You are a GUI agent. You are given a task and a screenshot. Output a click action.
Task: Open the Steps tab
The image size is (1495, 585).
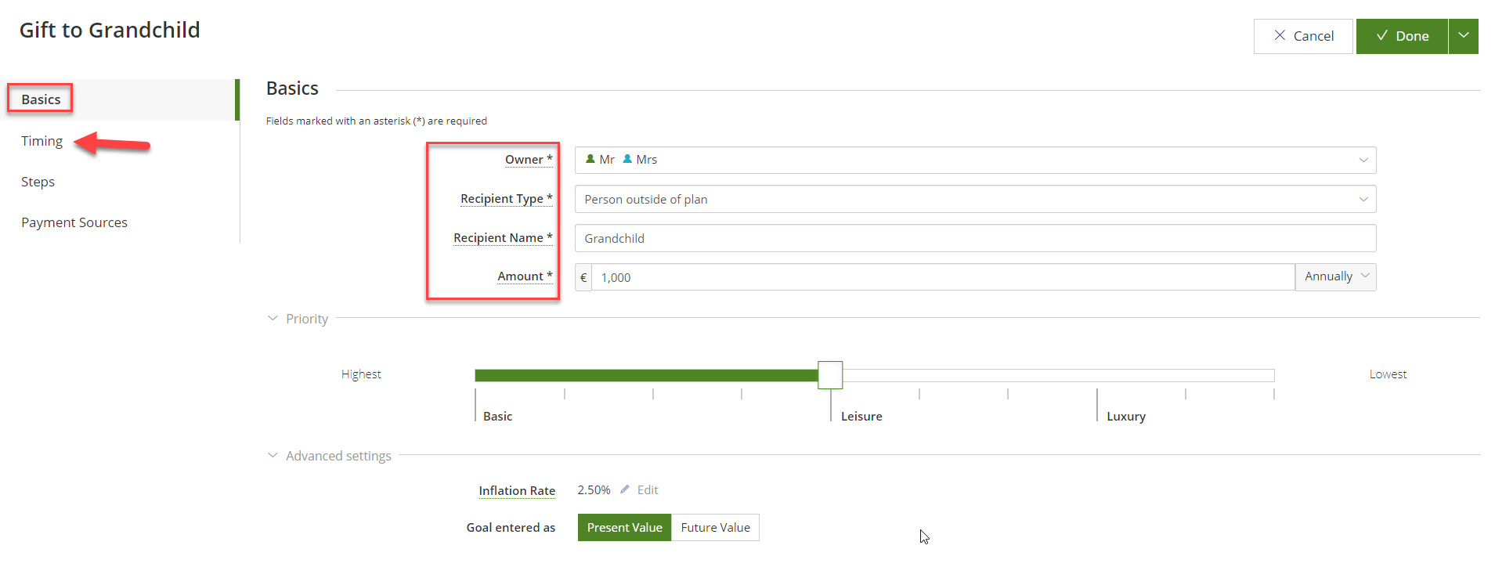pyautogui.click(x=38, y=182)
